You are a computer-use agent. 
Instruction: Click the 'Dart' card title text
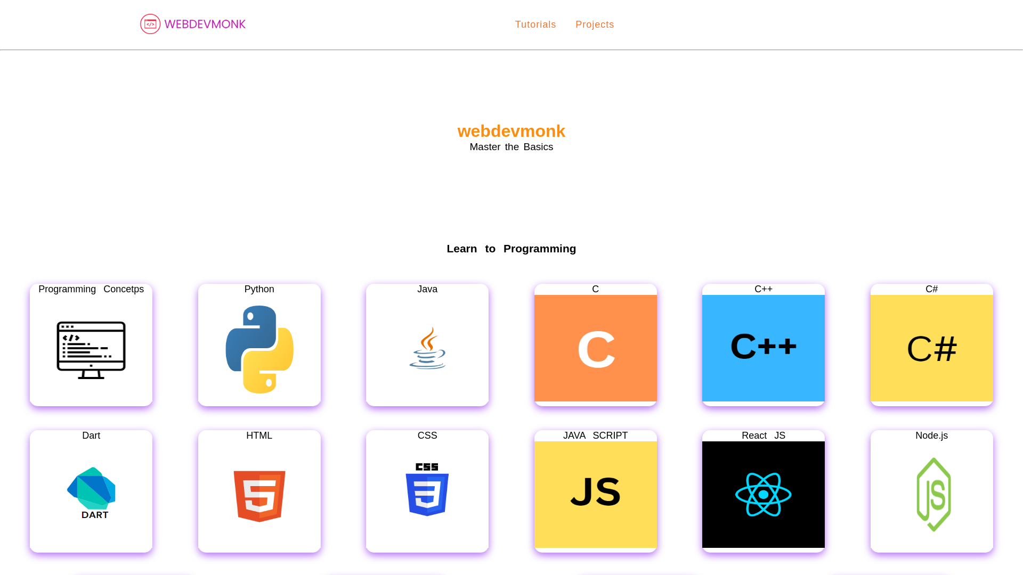pyautogui.click(x=91, y=436)
